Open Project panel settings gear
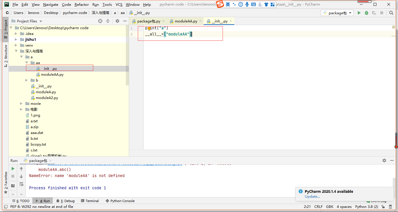398x212 pixels. 117,21
